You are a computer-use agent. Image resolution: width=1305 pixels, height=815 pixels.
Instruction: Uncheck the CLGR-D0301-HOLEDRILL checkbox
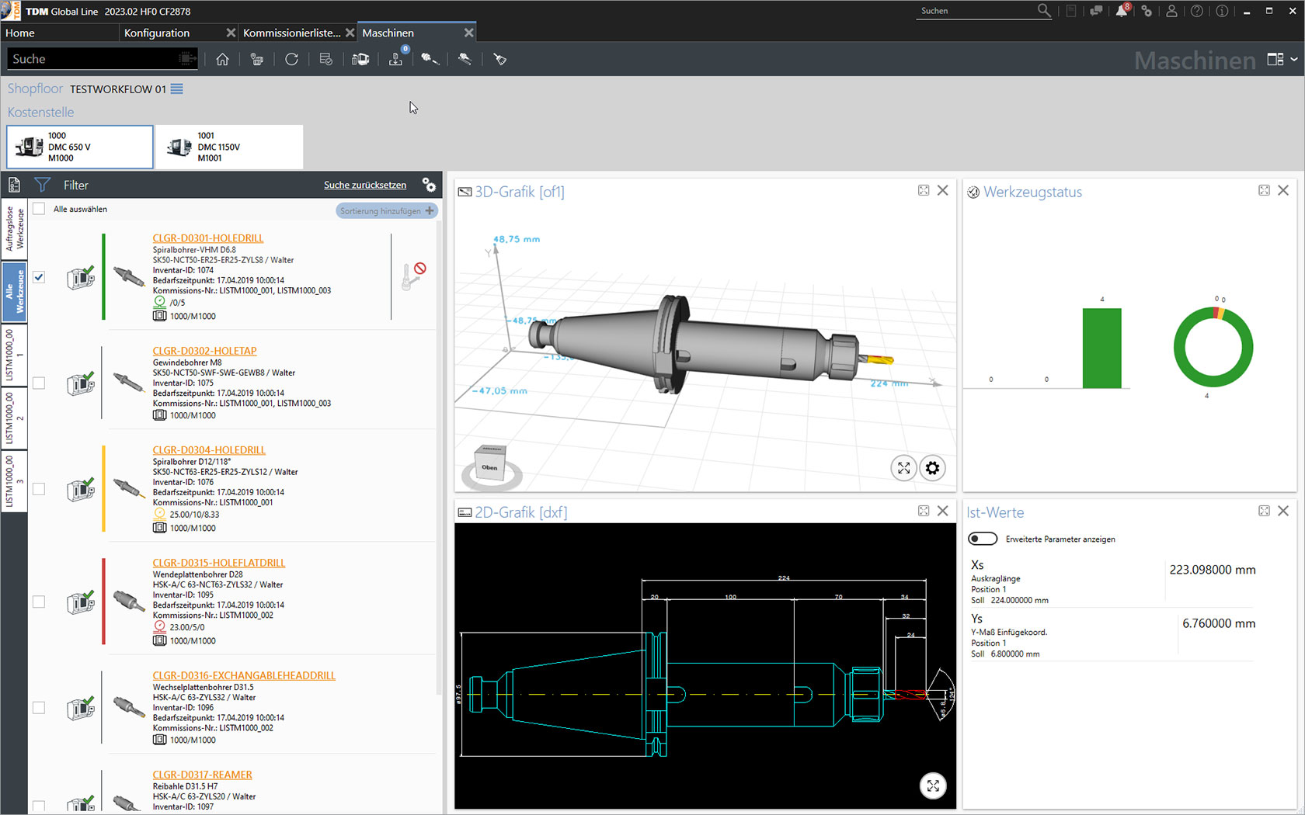point(39,277)
